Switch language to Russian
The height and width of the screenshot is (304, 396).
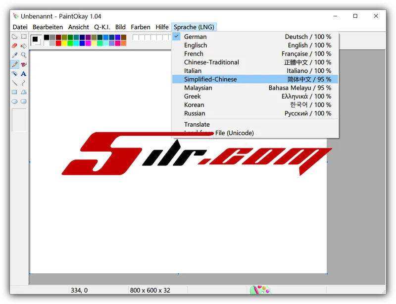(x=255, y=113)
